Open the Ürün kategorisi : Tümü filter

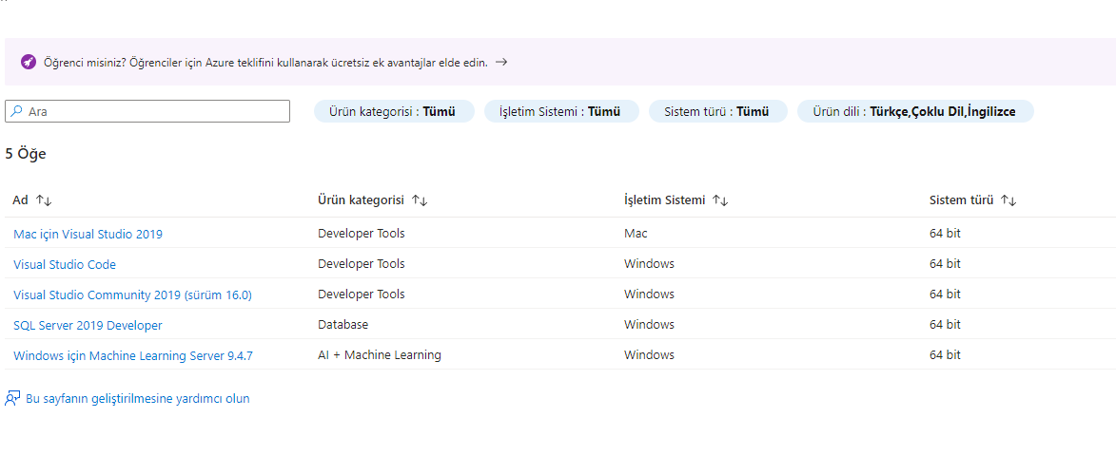(x=394, y=111)
